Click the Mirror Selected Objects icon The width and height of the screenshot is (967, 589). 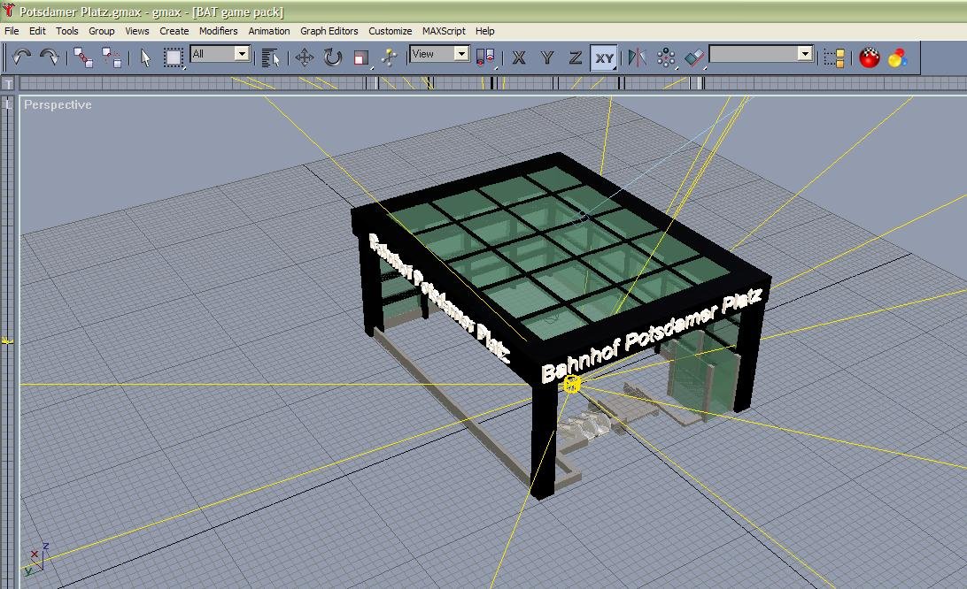tap(637, 57)
